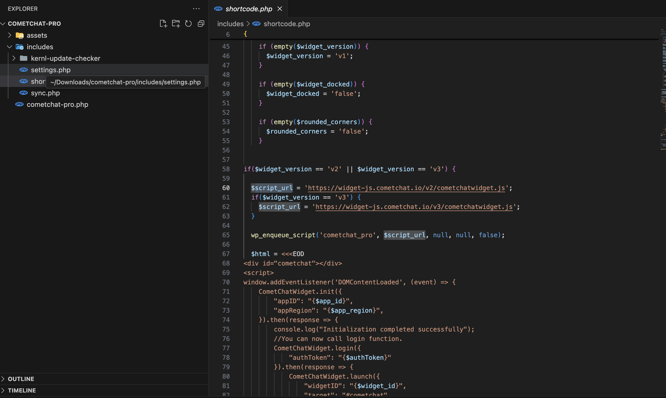Click the PHP icon beside sync.php

click(x=24, y=93)
